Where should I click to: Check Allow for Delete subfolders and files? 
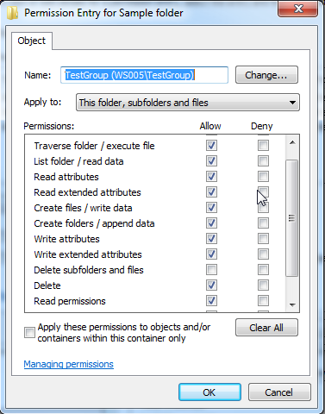(211, 270)
